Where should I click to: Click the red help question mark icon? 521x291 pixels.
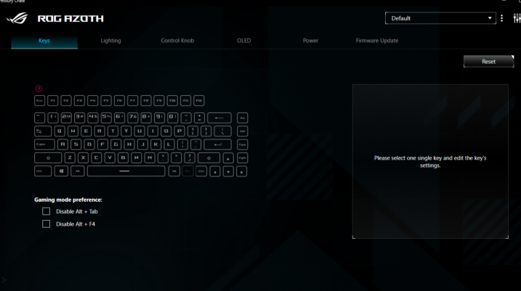coord(39,89)
